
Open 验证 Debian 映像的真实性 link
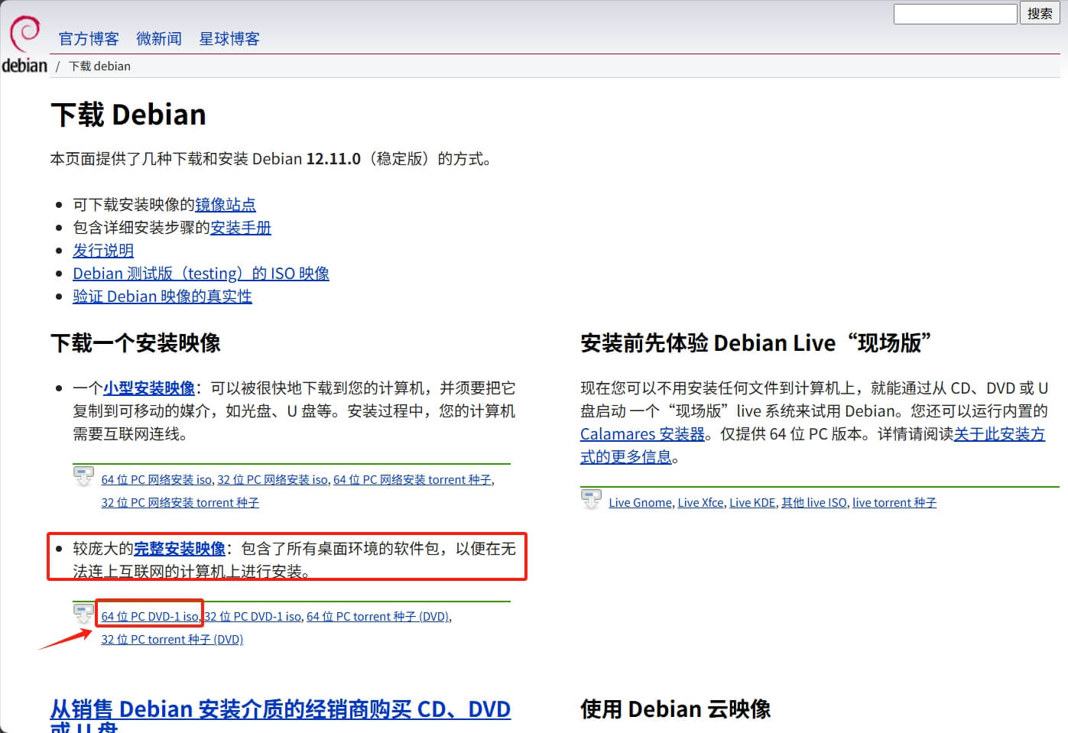[x=162, y=297]
